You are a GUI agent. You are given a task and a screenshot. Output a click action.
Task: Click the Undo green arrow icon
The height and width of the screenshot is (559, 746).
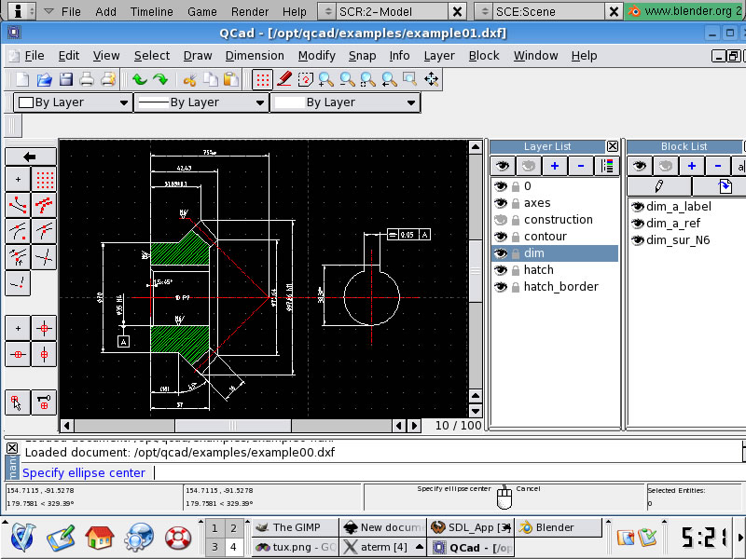coord(139,80)
